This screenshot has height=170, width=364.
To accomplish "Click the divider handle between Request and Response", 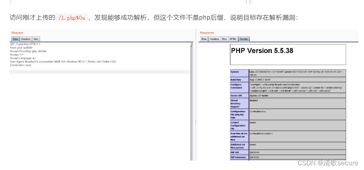I will coord(196,121).
